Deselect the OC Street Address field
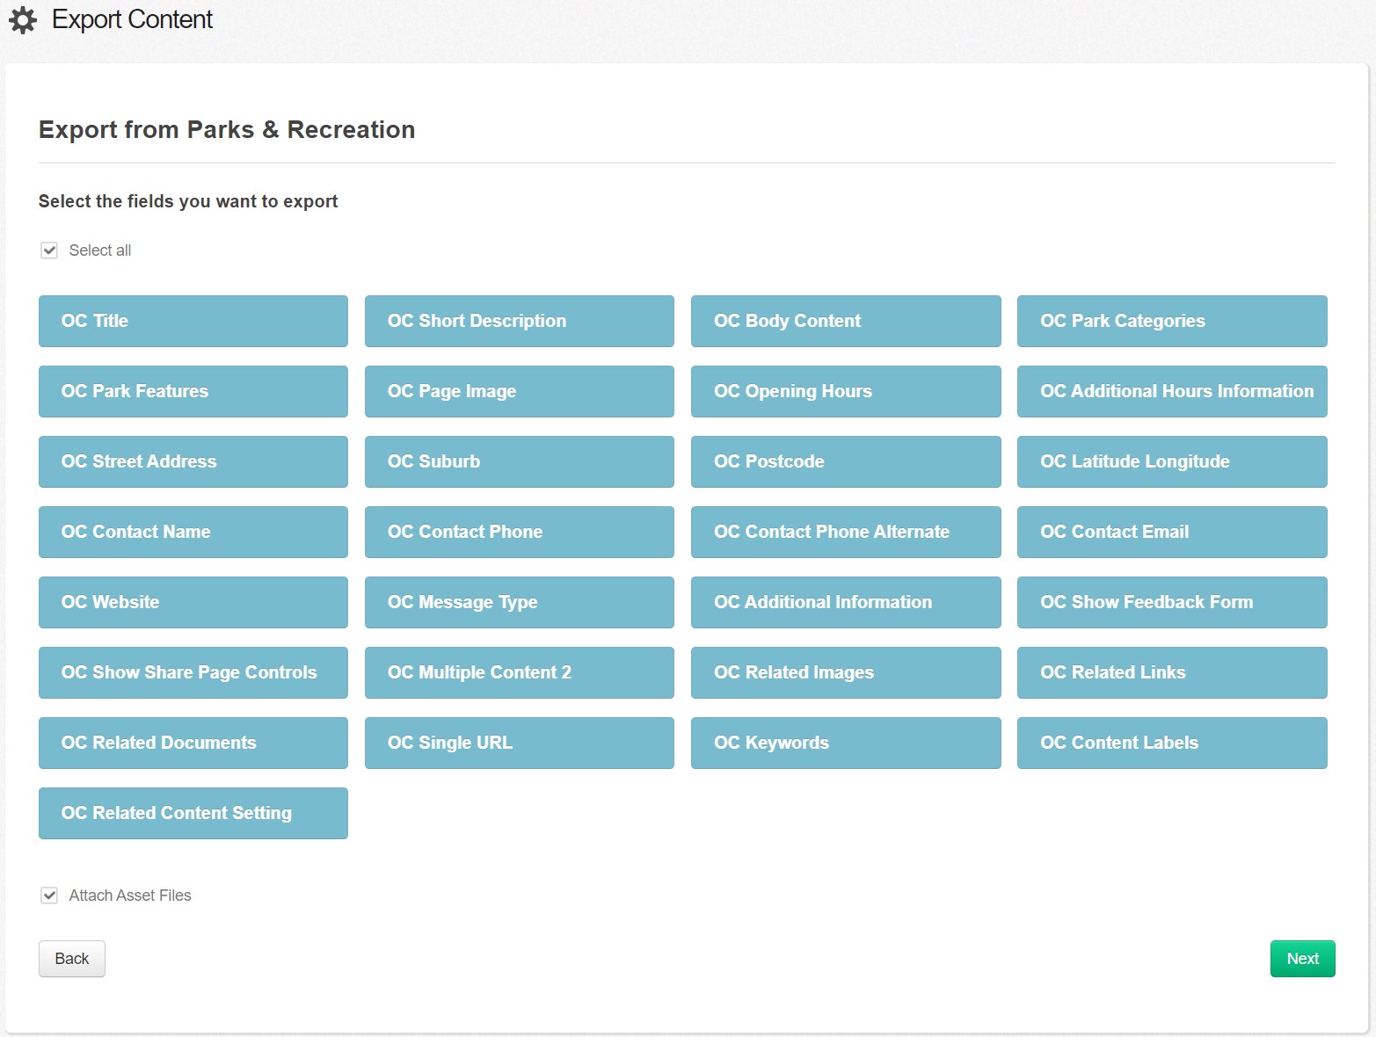The image size is (1376, 1037). click(193, 461)
